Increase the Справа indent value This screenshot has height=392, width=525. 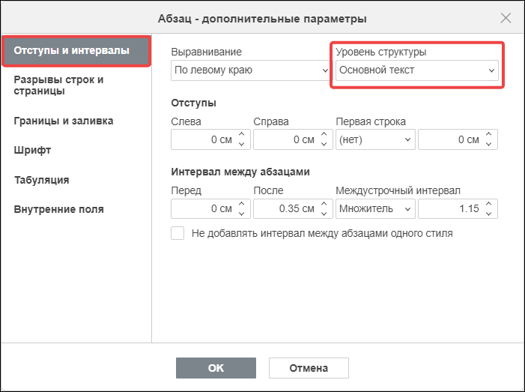pyautogui.click(x=324, y=134)
